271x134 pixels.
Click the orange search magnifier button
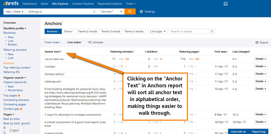[130, 11]
